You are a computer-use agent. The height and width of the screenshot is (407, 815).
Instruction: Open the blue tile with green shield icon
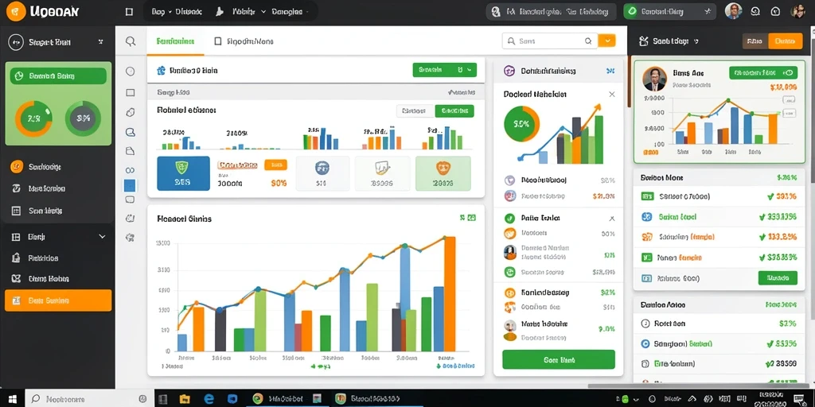pyautogui.click(x=183, y=173)
